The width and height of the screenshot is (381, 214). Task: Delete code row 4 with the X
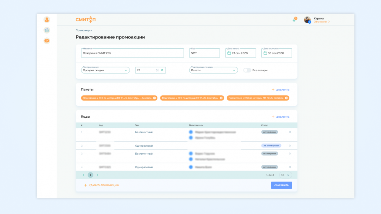point(290,167)
